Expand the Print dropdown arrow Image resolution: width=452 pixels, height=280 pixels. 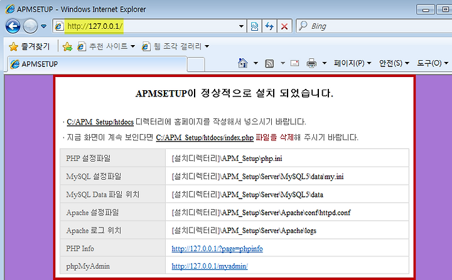[x=325, y=63]
